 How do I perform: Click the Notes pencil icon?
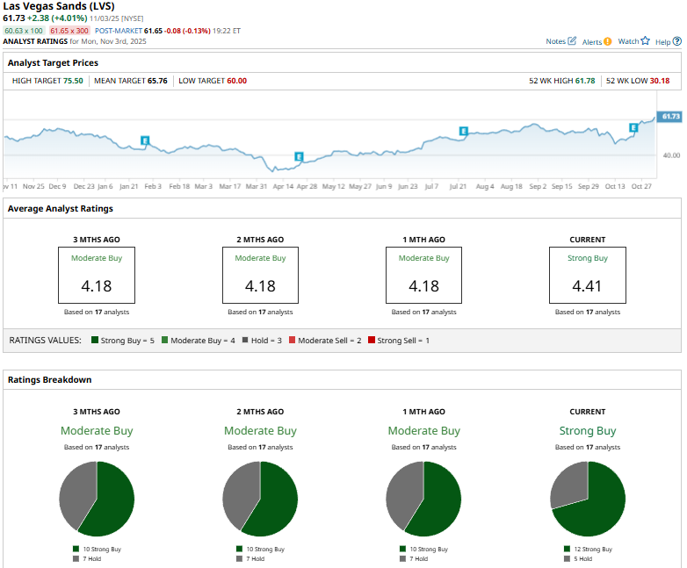click(x=573, y=41)
